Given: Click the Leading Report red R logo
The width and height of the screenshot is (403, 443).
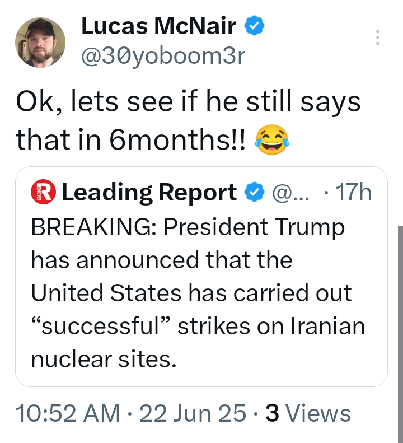Looking at the screenshot, I should point(43,192).
